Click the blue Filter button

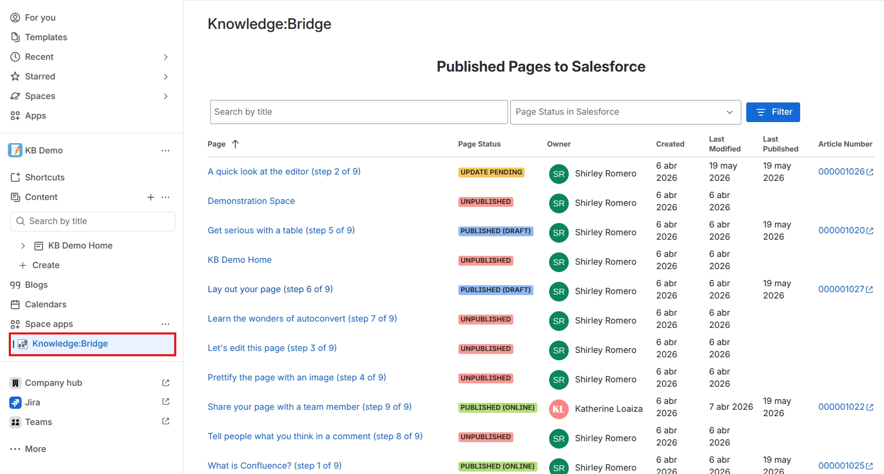tap(773, 112)
